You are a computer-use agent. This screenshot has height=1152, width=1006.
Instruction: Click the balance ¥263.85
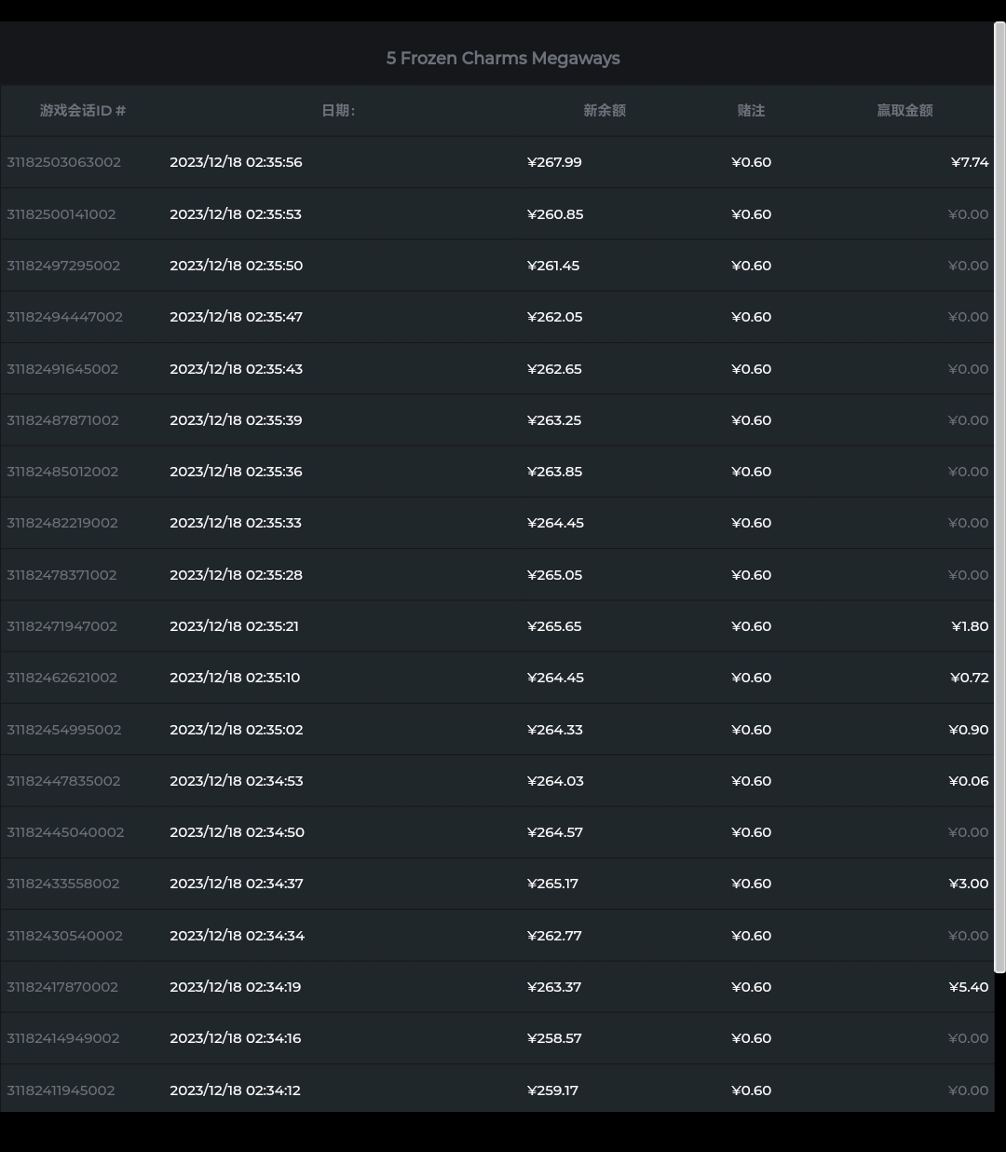pos(554,472)
